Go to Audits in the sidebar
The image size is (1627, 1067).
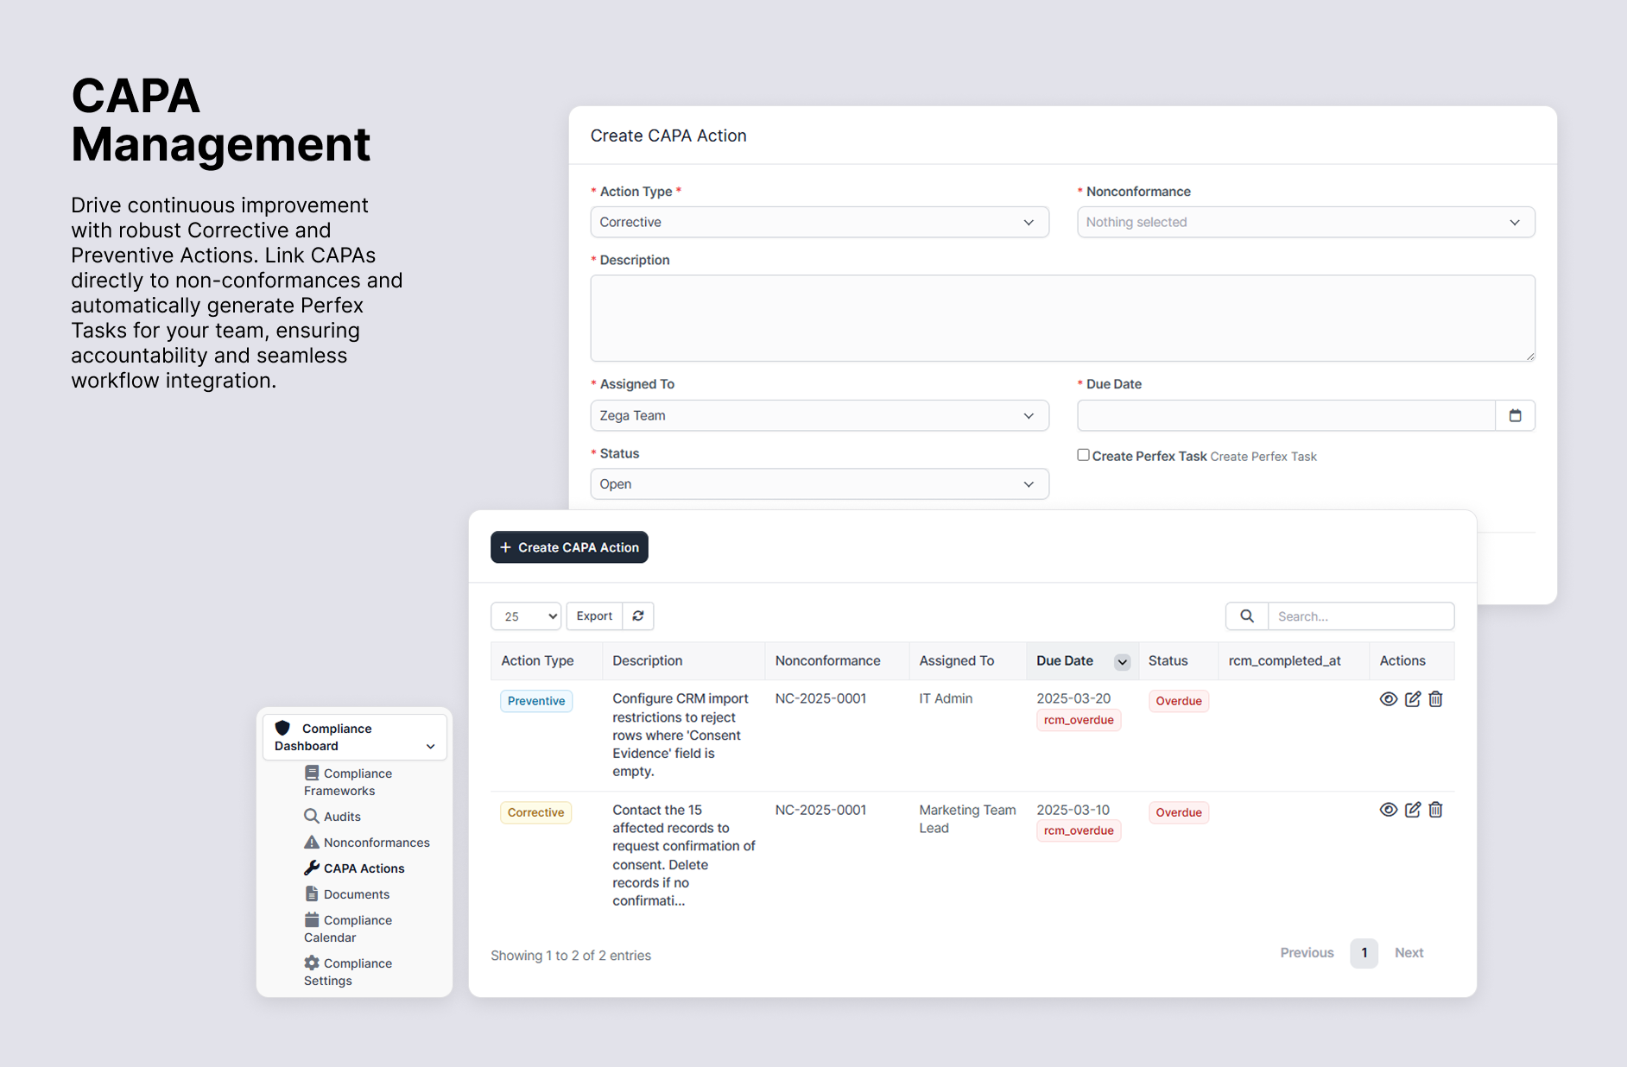click(x=342, y=817)
